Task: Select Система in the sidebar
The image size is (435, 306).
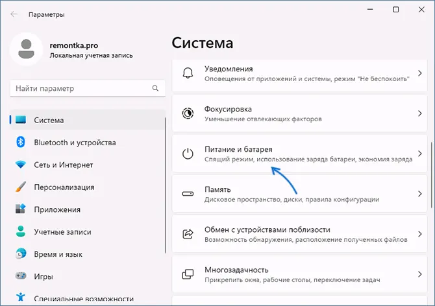Action: click(x=88, y=120)
